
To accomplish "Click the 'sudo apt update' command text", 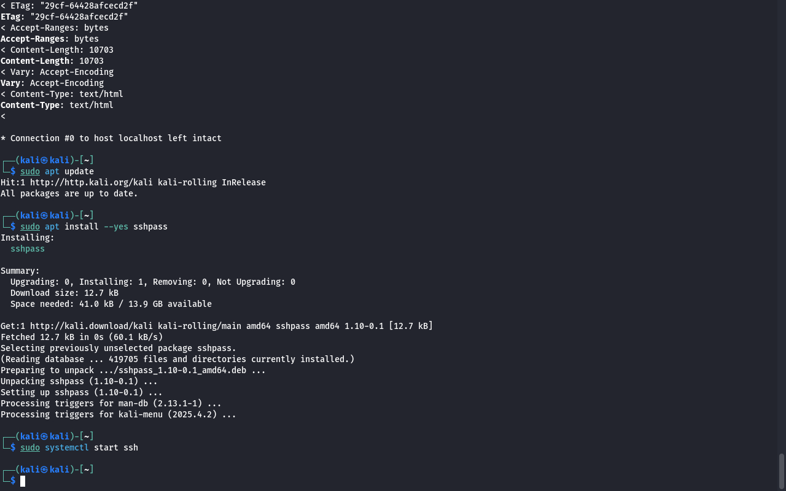I will 56,171.
